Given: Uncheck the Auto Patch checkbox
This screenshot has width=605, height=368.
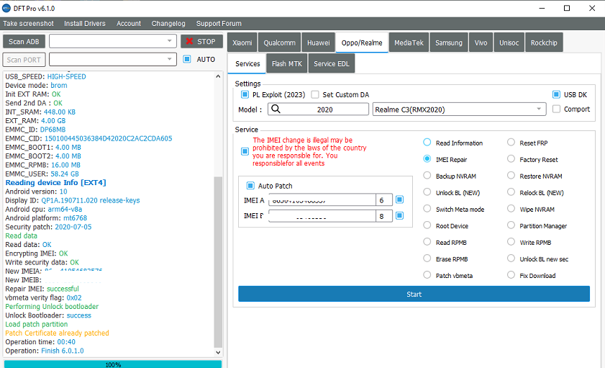Looking at the screenshot, I should tap(250, 186).
